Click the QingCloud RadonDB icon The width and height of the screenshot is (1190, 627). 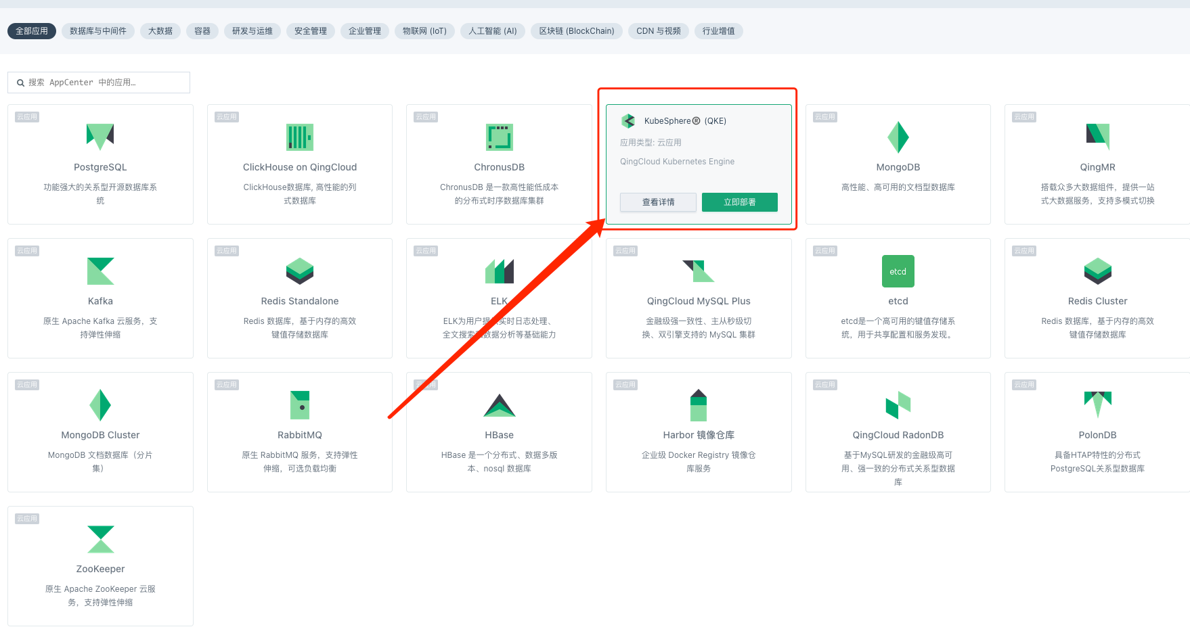898,405
